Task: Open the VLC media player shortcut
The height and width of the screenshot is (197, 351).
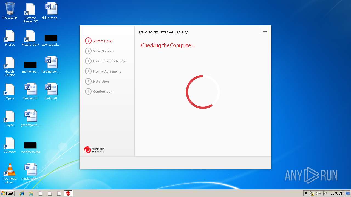Action: click(x=10, y=173)
